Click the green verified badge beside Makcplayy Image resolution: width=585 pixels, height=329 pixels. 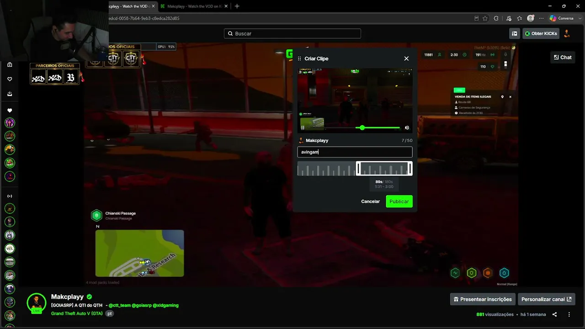[90, 297]
